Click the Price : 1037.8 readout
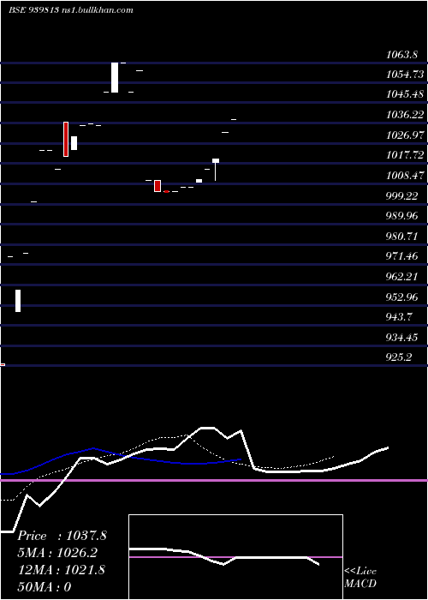The height and width of the screenshot is (600, 428). click(x=62, y=536)
